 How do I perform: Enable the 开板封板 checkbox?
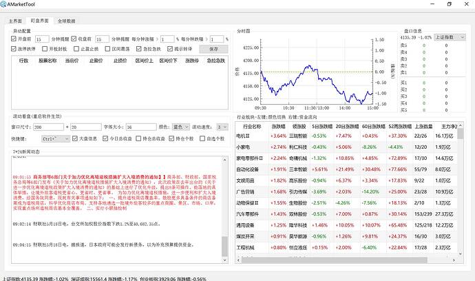pos(45,48)
